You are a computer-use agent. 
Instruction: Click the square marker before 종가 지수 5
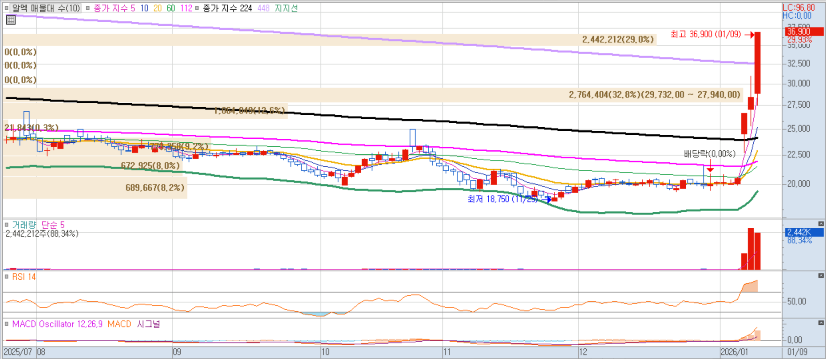coord(88,8)
